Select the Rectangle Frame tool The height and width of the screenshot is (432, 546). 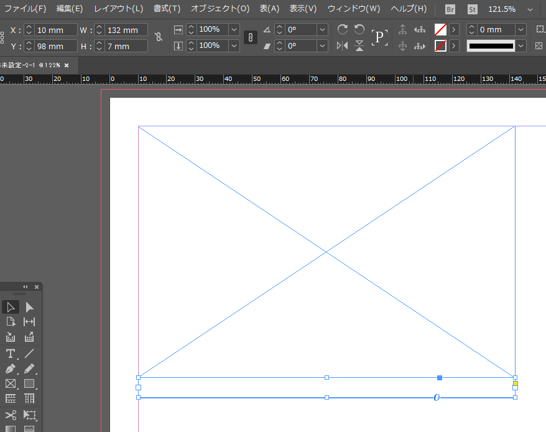pyautogui.click(x=11, y=383)
